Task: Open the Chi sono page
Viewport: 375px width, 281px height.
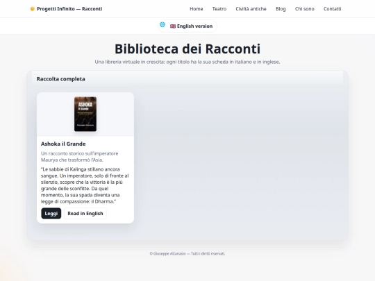Action: point(304,9)
